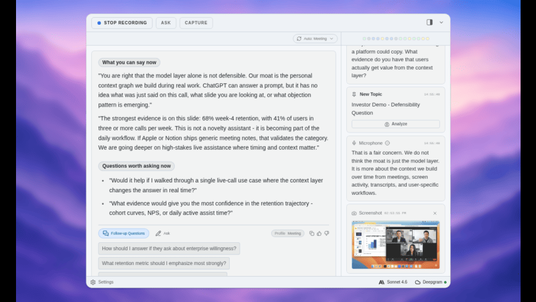Click the Stop Recording button

coord(122,23)
